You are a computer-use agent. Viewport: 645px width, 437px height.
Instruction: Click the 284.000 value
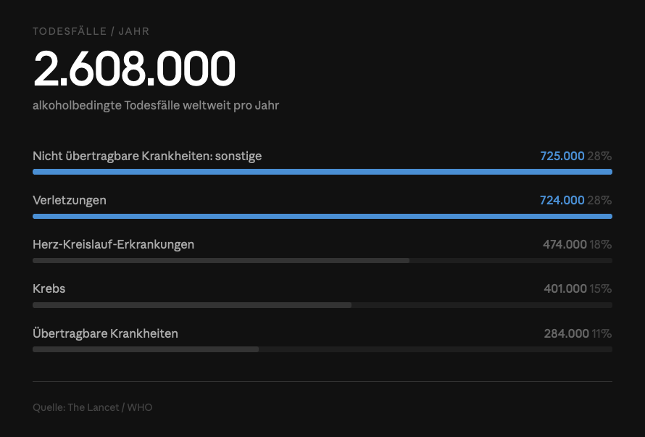[567, 333]
